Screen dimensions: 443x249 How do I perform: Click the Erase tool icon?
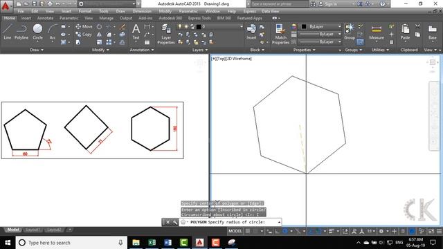click(x=122, y=27)
